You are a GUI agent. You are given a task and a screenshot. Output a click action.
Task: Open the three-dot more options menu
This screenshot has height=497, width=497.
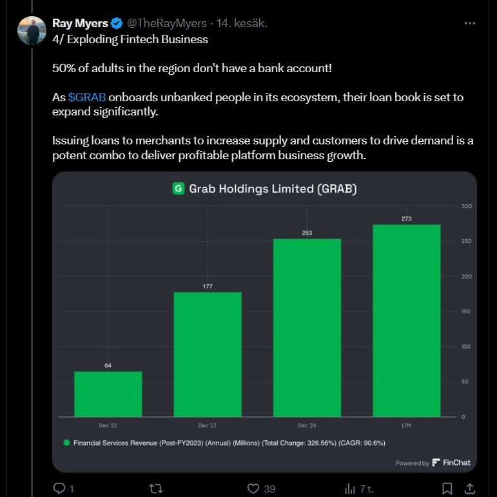tap(470, 23)
